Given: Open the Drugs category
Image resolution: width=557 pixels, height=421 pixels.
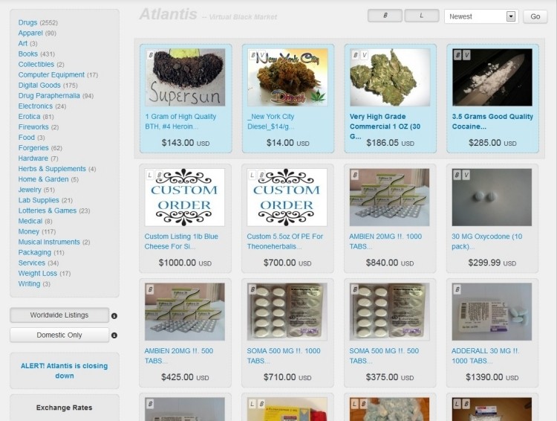Looking at the screenshot, I should coord(27,22).
